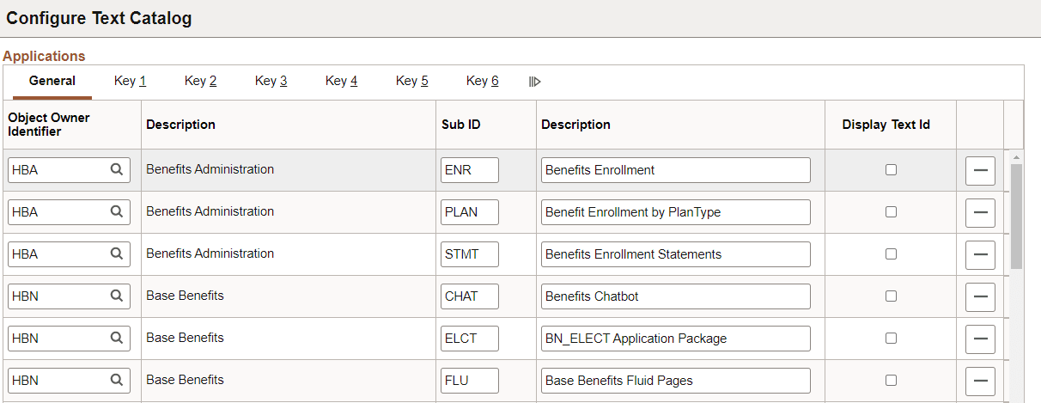Expand all tabs with the show-all-columns icon
The height and width of the screenshot is (403, 1041).
tap(534, 82)
